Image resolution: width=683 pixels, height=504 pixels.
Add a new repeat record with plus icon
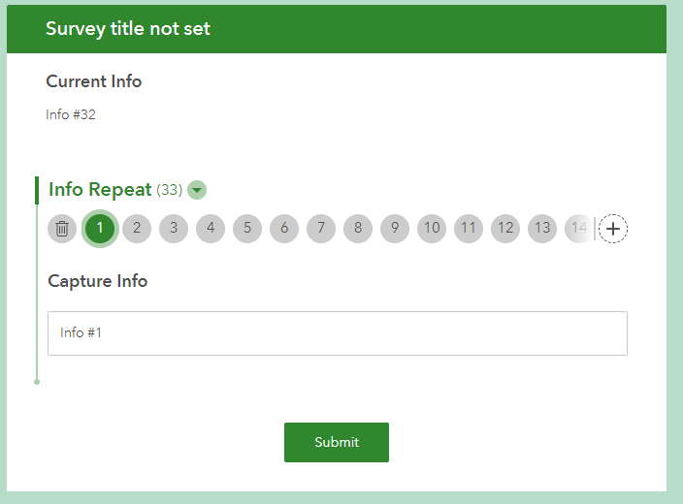coord(613,229)
